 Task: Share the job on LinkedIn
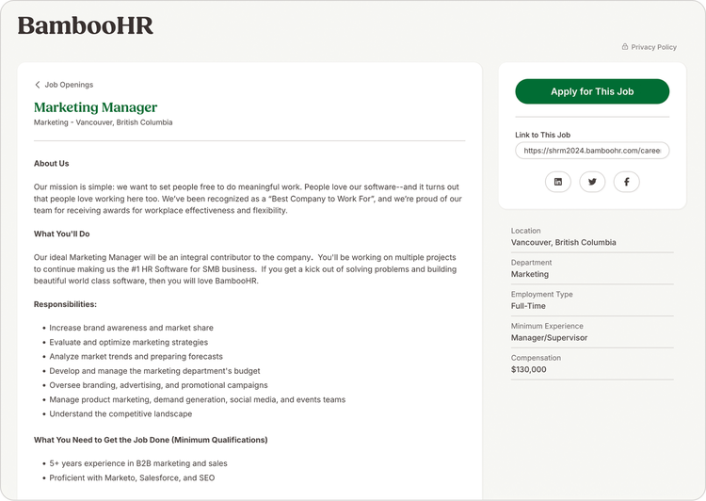558,182
